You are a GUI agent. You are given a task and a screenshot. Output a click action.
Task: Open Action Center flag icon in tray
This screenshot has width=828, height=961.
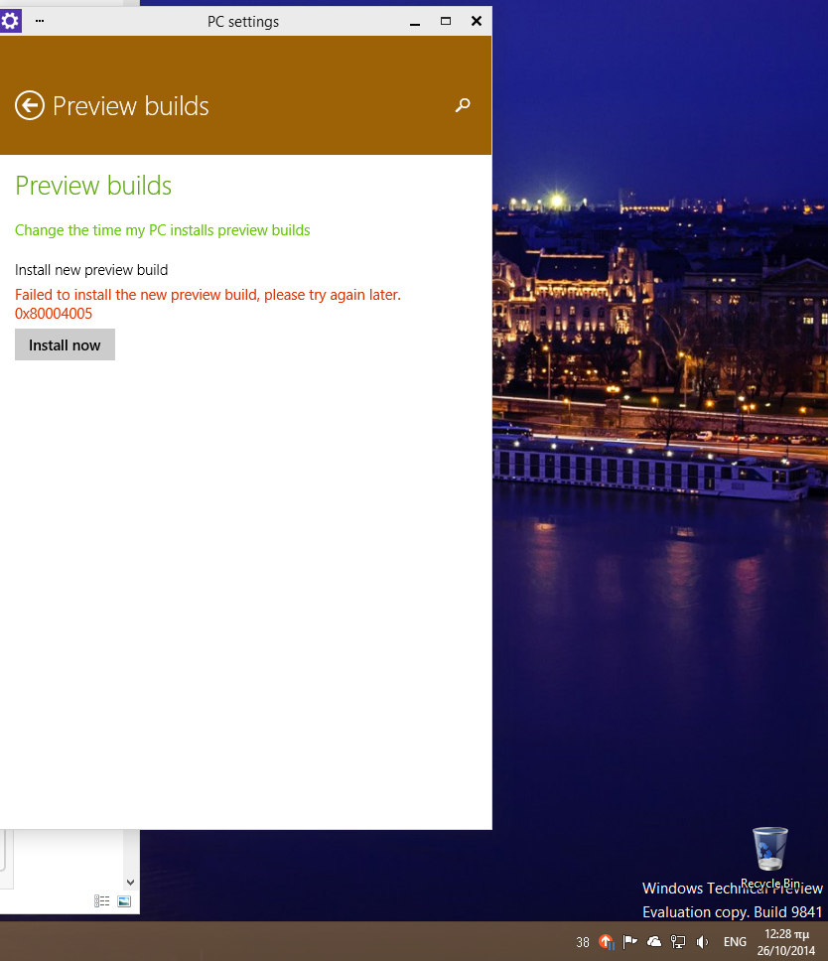coord(629,941)
